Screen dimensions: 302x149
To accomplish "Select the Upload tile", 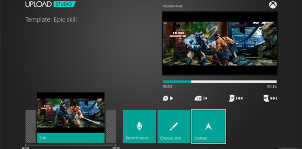I will click(208, 127).
